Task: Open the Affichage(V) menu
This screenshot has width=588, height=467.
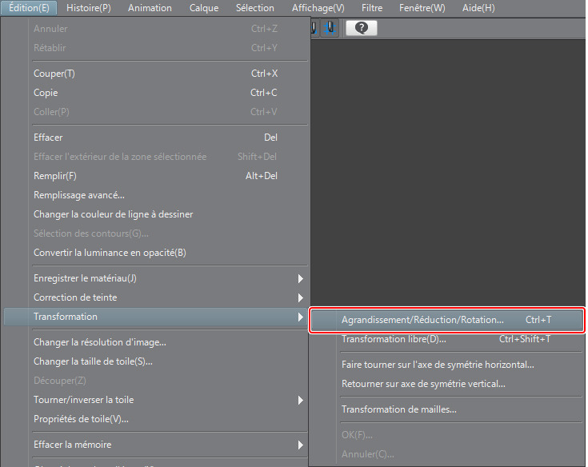Action: pyautogui.click(x=318, y=8)
